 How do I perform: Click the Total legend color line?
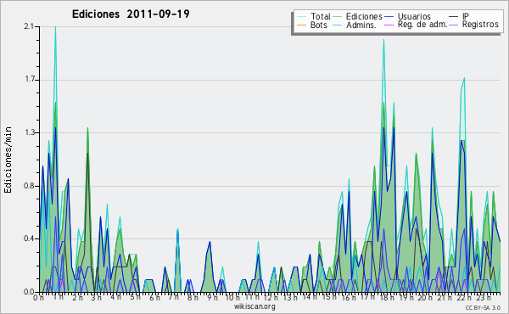[x=301, y=17]
